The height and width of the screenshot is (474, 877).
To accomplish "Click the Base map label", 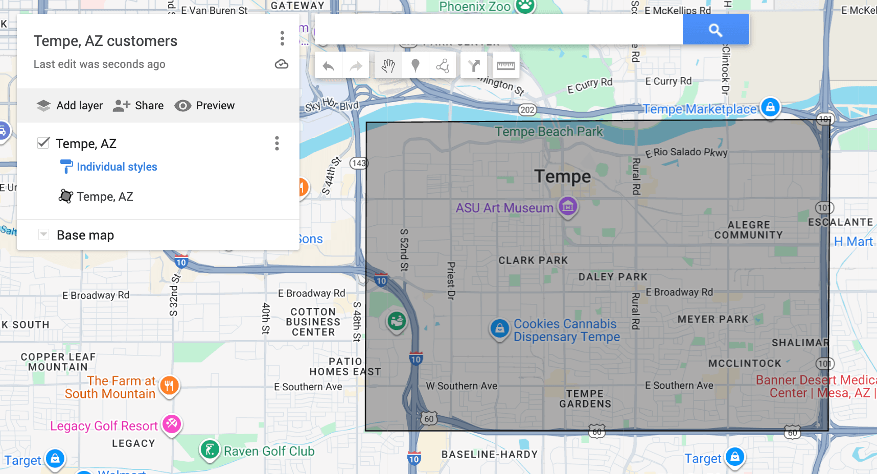I will coord(85,235).
